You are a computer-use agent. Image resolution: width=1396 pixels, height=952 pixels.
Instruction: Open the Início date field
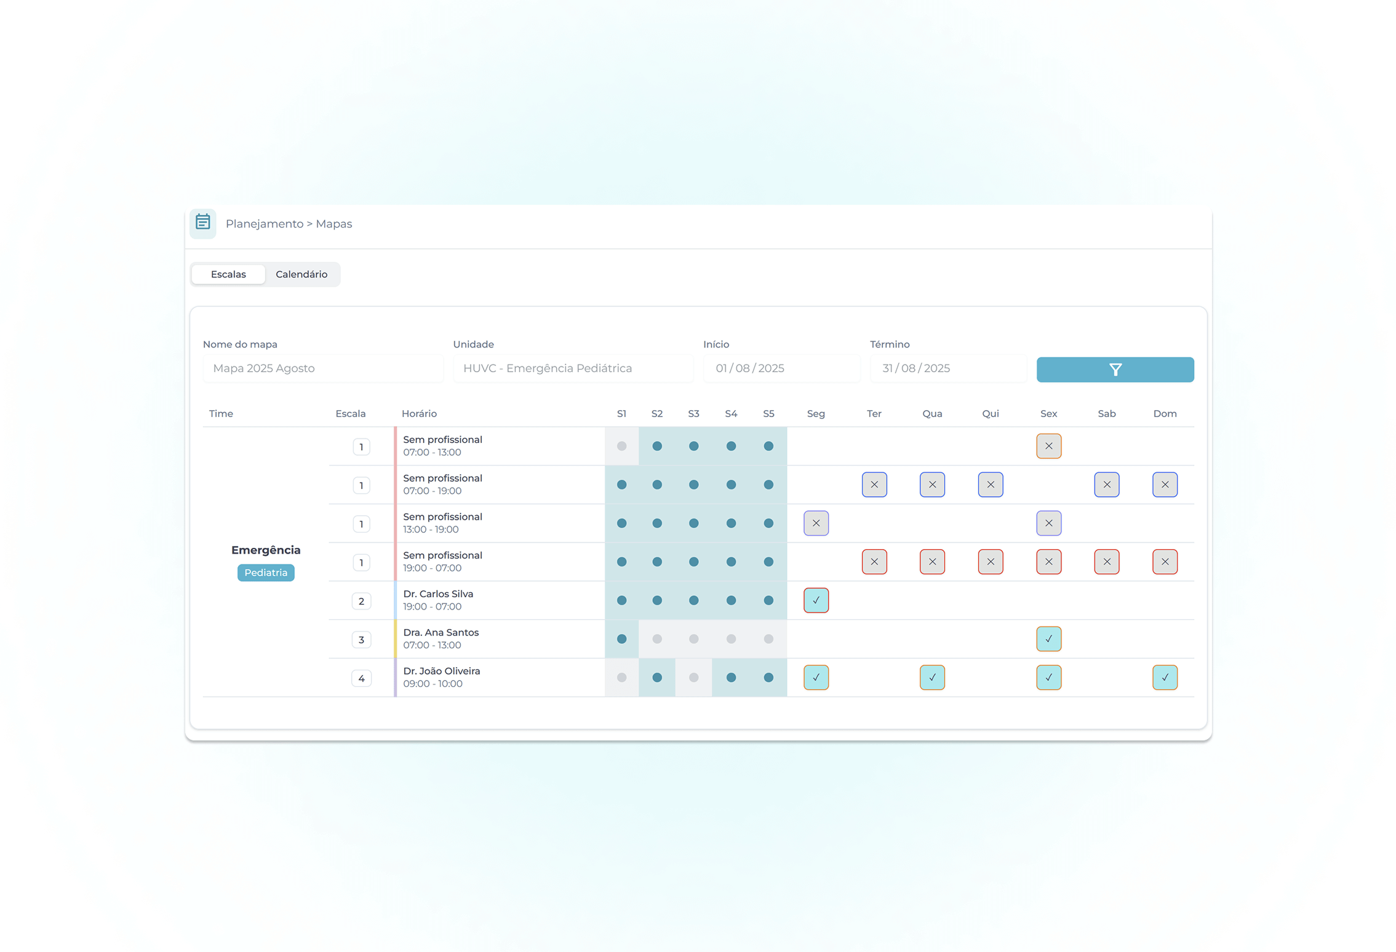pos(781,368)
